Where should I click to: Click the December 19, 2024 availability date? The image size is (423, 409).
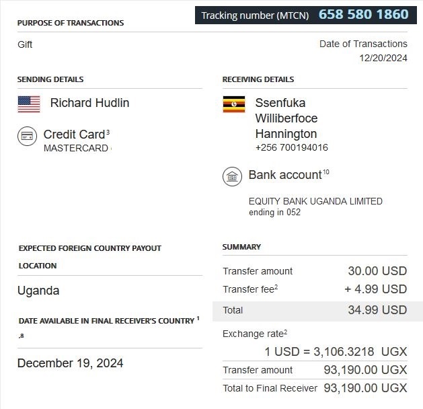pos(70,363)
